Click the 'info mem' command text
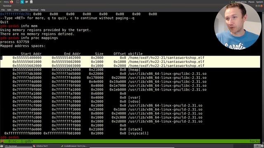This screenshot has width=264, height=148. tap(29, 26)
